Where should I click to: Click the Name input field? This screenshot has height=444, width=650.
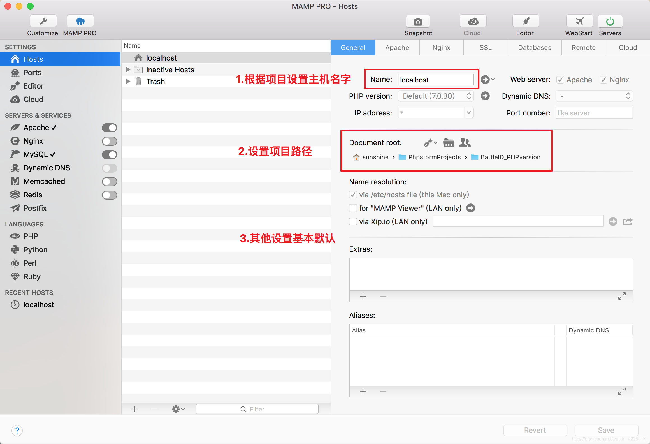436,80
